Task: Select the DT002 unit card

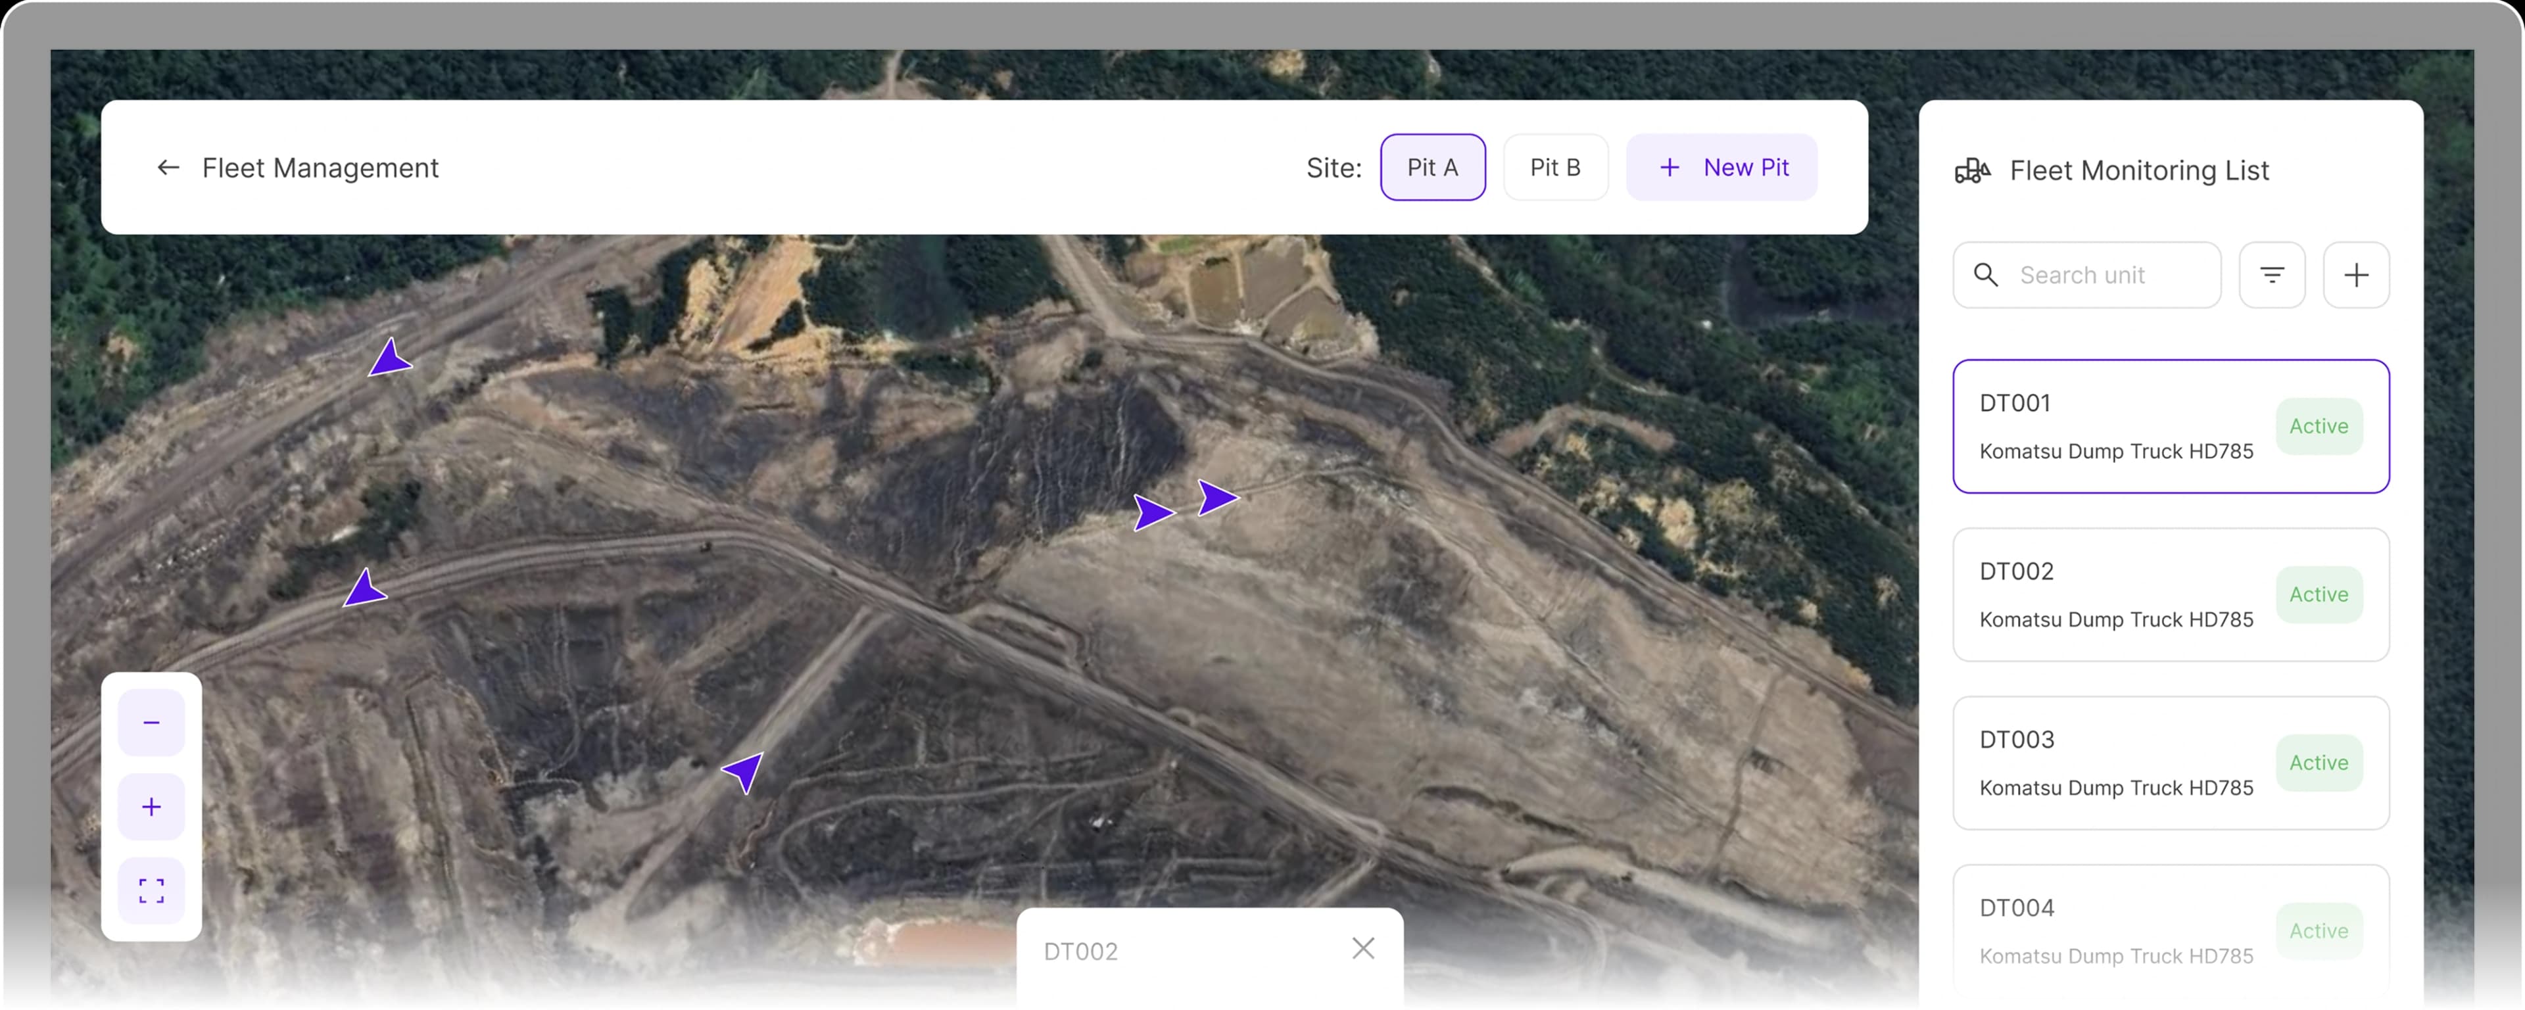Action: (2170, 595)
